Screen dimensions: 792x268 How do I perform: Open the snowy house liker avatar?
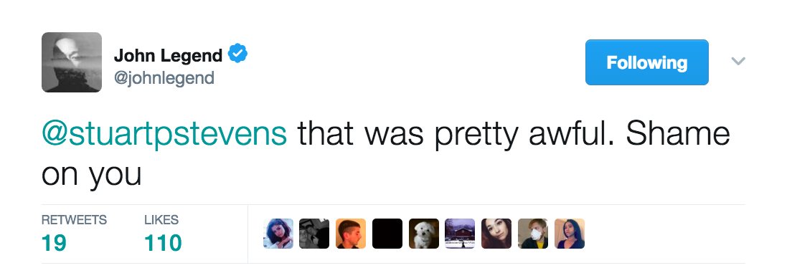(460, 234)
